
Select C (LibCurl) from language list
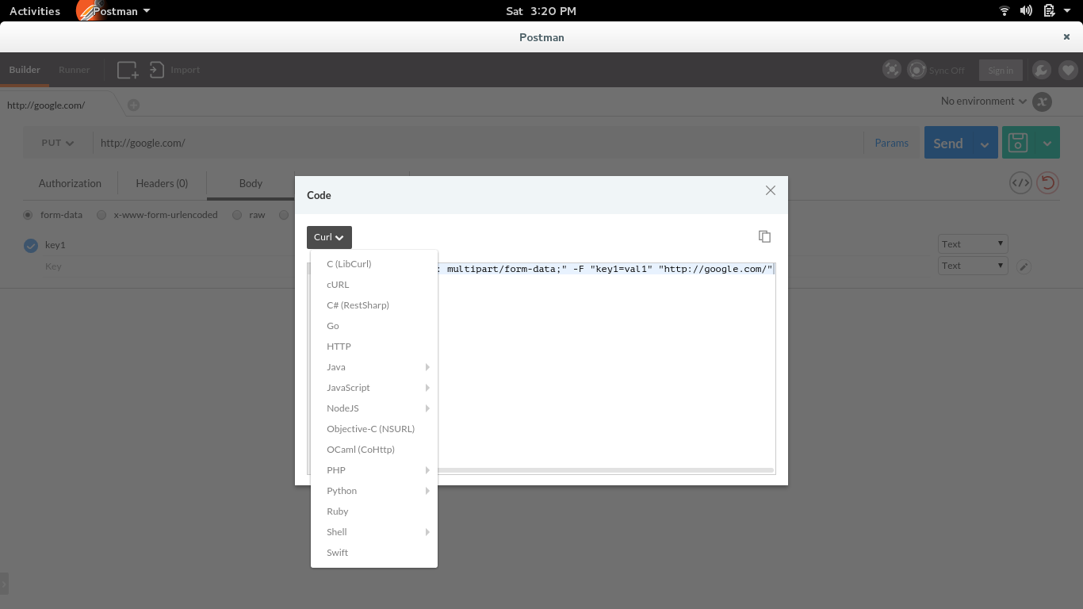(374, 264)
